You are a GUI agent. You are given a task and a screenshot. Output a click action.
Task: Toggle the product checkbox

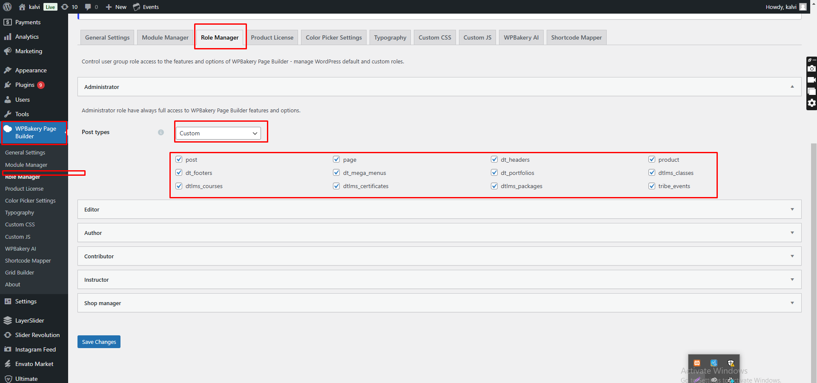pos(652,159)
